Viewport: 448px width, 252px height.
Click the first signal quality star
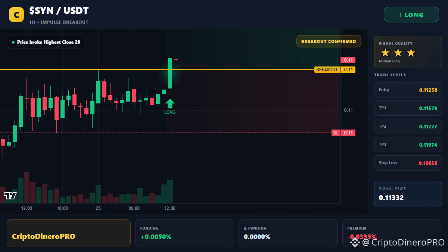pyautogui.click(x=385, y=53)
